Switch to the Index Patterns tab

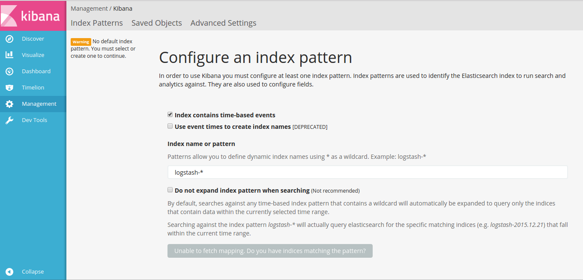click(97, 23)
